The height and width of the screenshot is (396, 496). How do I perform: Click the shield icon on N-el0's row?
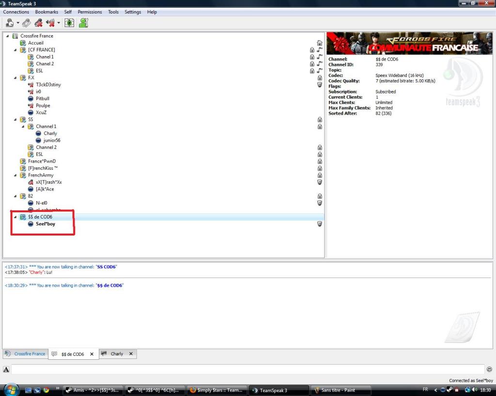click(320, 203)
